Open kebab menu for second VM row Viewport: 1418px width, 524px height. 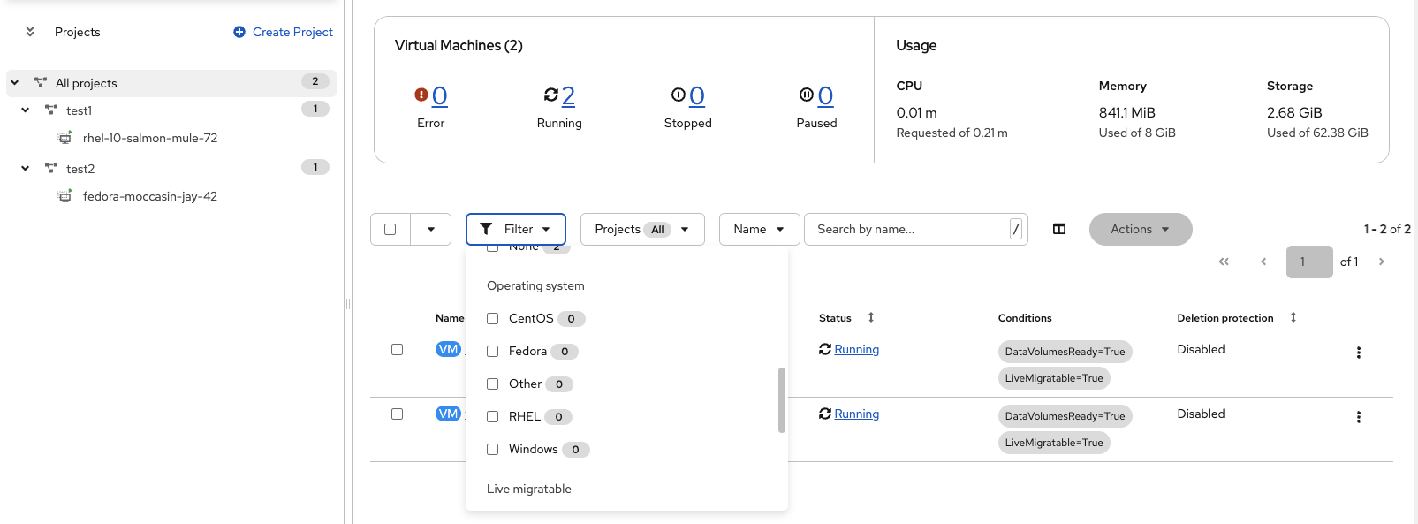click(1358, 417)
